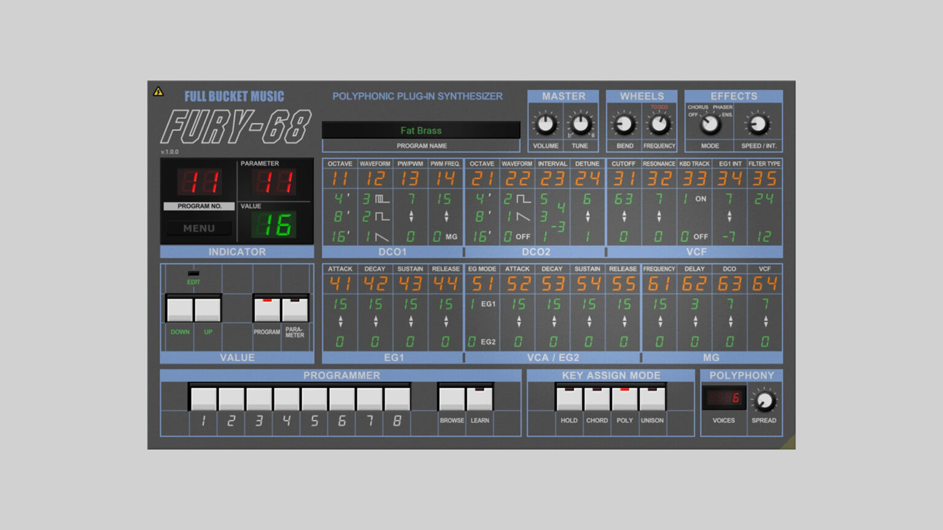The width and height of the screenshot is (943, 530).
Task: Select the square waveform in DCO1
Action: 376,216
